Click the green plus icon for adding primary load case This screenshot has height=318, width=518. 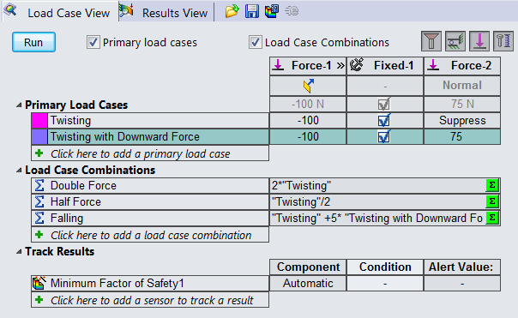click(x=39, y=153)
